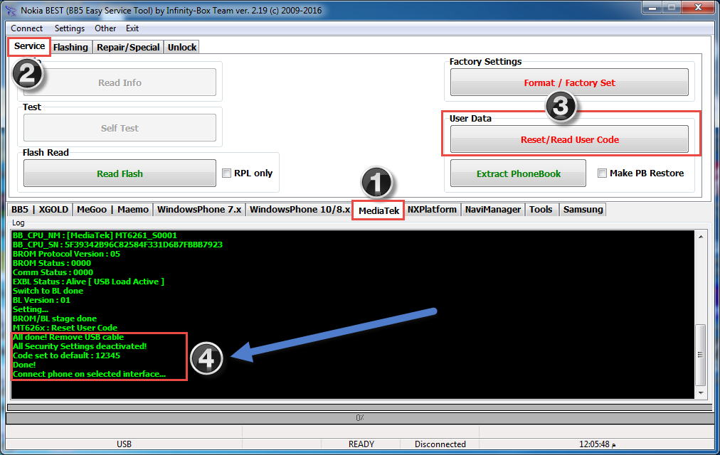Click log line 'Code set to default : 12345'
This screenshot has height=455, width=720.
coord(67,355)
